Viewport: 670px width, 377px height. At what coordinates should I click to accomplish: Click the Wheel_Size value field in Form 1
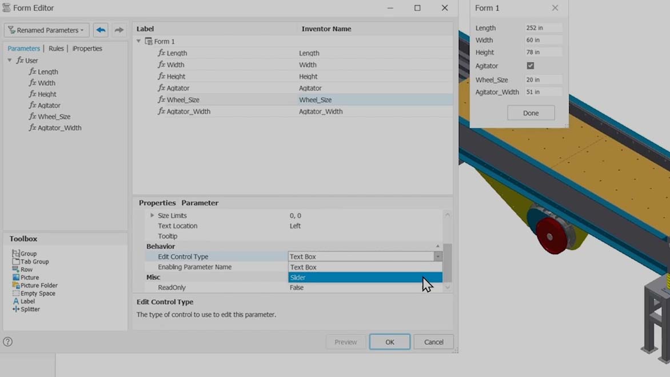[x=543, y=80]
